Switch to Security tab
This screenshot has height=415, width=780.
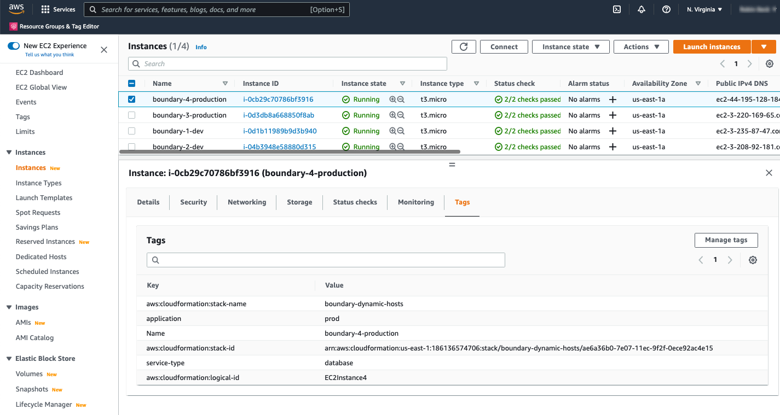click(194, 202)
